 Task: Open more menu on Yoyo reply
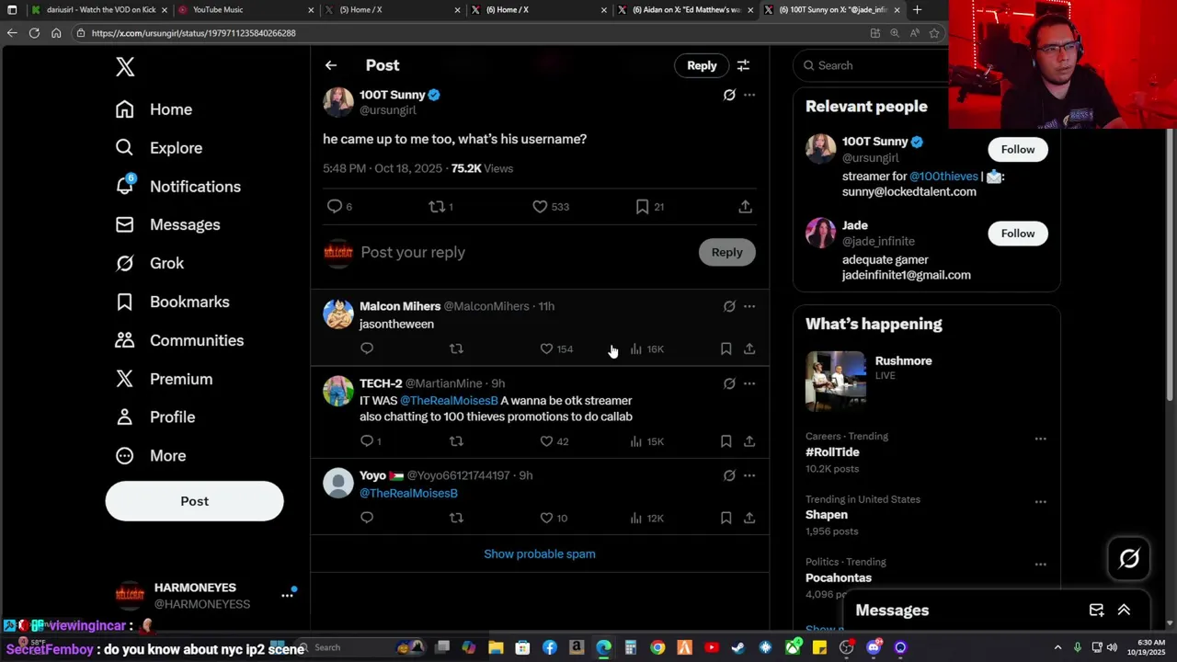click(x=749, y=475)
